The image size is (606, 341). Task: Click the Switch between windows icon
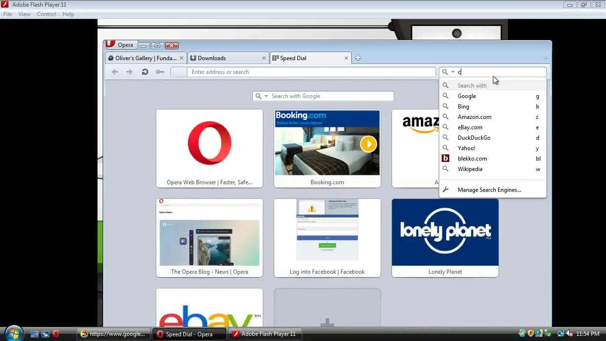[x=45, y=334]
